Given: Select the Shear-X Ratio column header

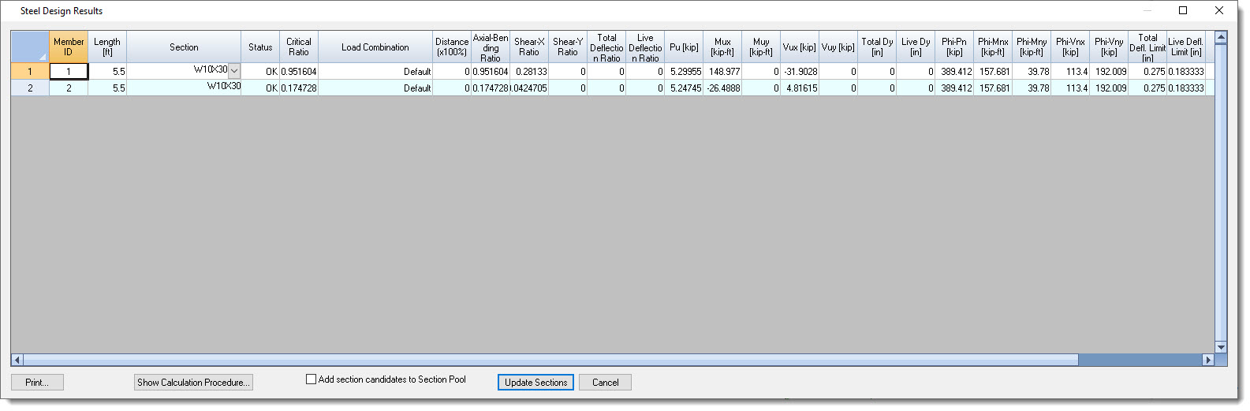Looking at the screenshot, I should pos(529,47).
